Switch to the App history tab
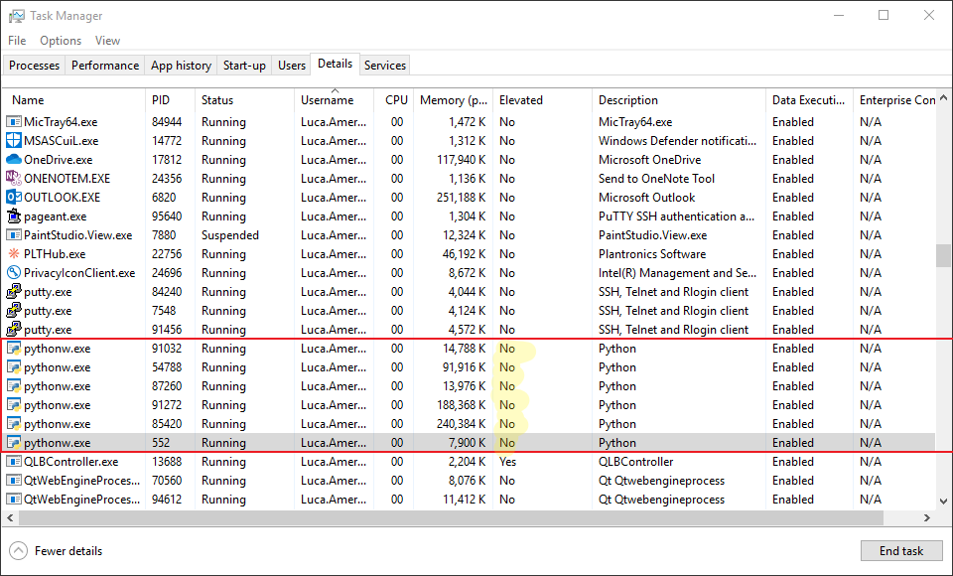 (x=181, y=66)
